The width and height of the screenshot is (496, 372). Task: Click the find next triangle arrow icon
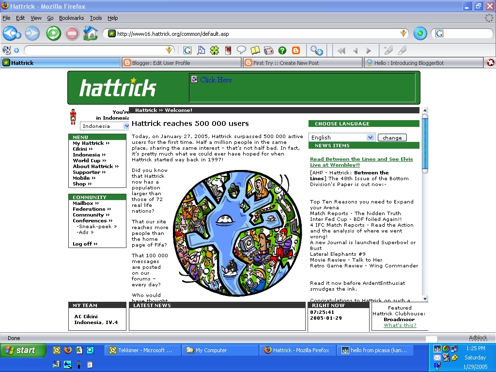click(369, 50)
